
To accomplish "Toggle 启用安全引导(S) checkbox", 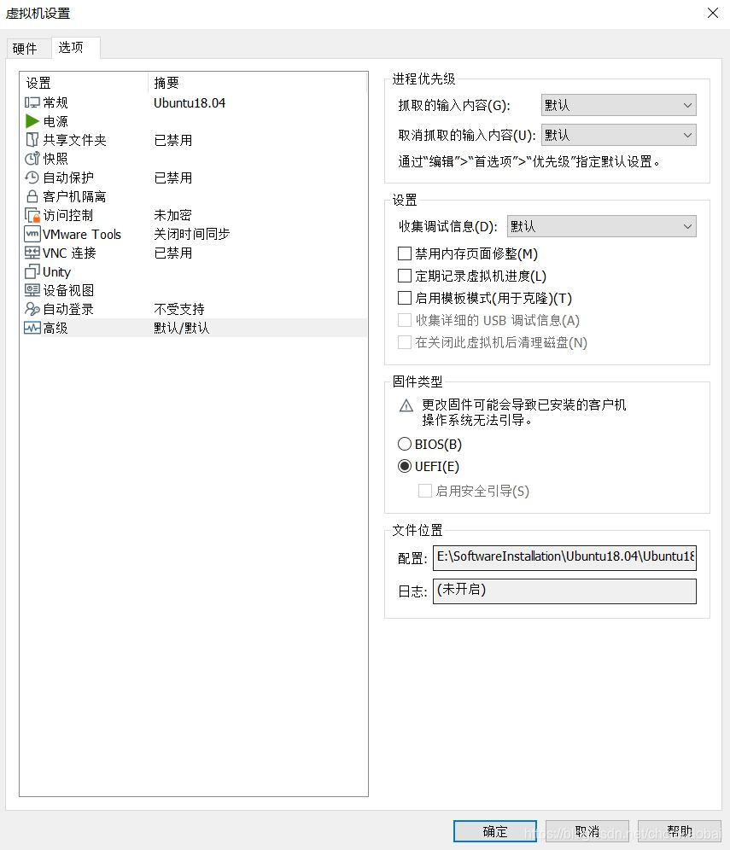I will (x=425, y=491).
